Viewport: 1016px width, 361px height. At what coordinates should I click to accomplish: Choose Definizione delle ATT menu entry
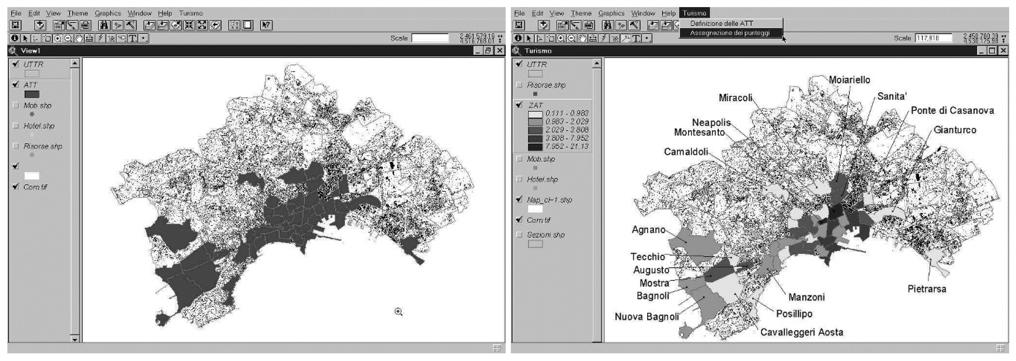click(721, 23)
